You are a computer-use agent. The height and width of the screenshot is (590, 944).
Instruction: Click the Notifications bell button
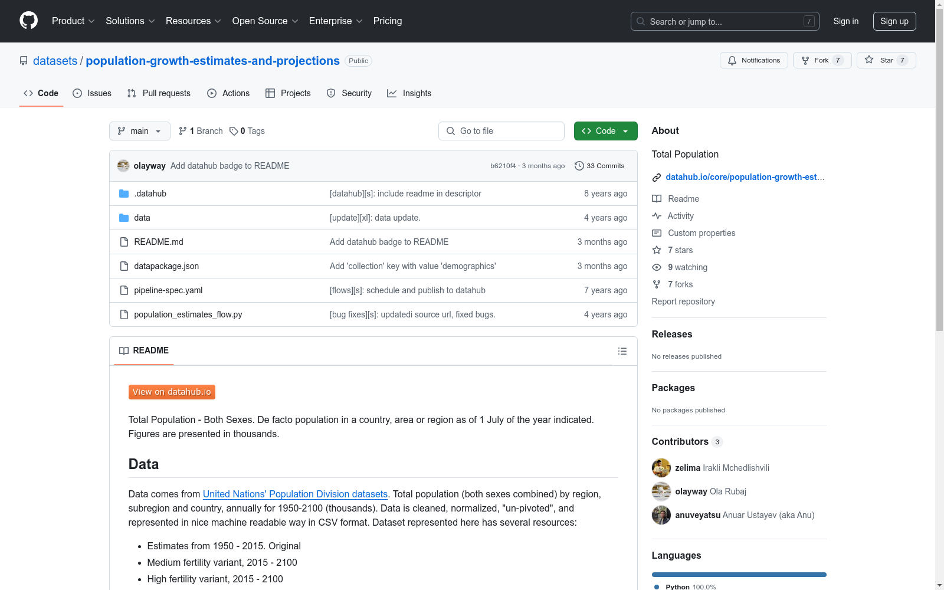point(753,60)
